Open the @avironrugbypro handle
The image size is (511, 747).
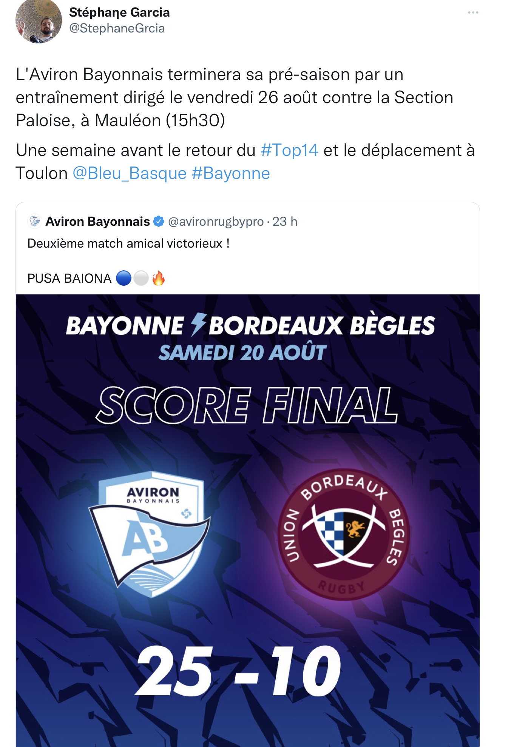(x=216, y=222)
